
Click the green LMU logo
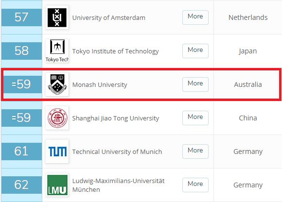57,185
